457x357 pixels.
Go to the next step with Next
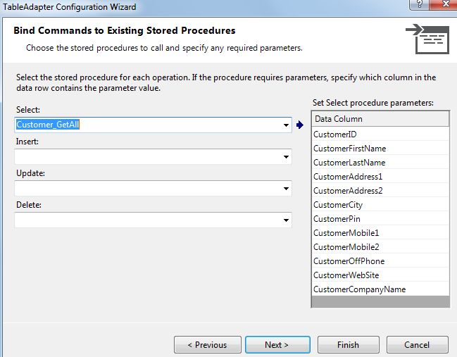[277, 345]
